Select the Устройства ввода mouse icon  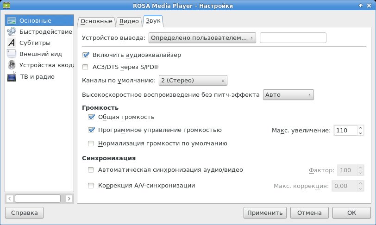pos(12,65)
